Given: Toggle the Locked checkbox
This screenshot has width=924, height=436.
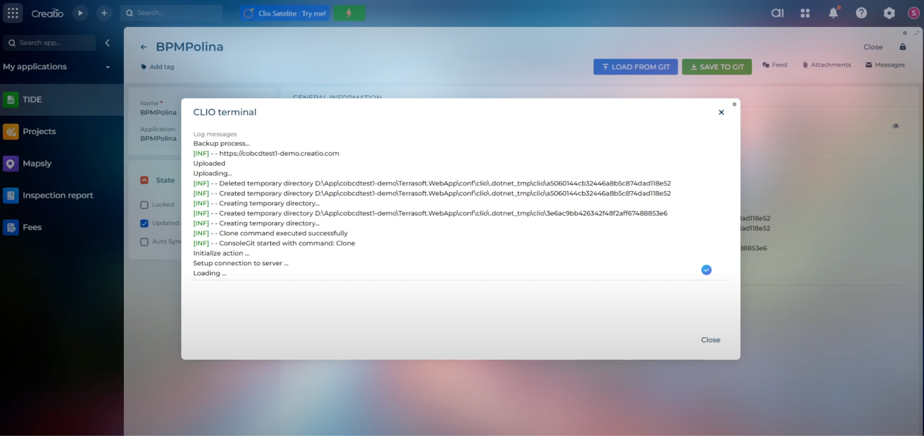Looking at the screenshot, I should [x=144, y=205].
